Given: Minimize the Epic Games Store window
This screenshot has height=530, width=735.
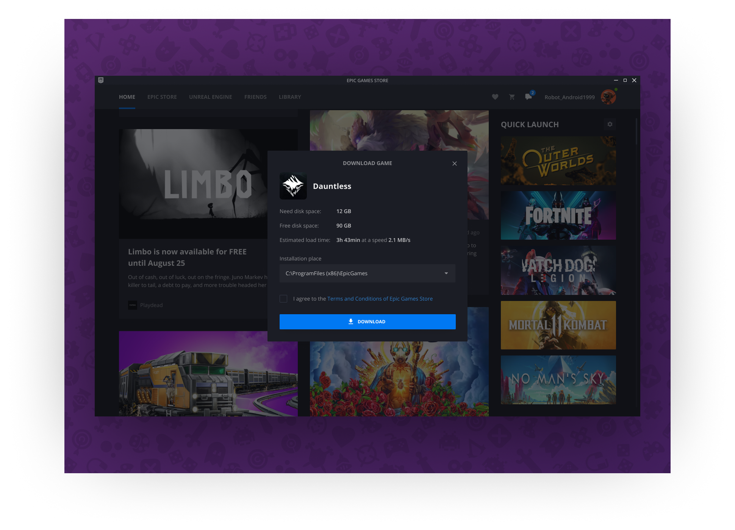Looking at the screenshot, I should (616, 80).
